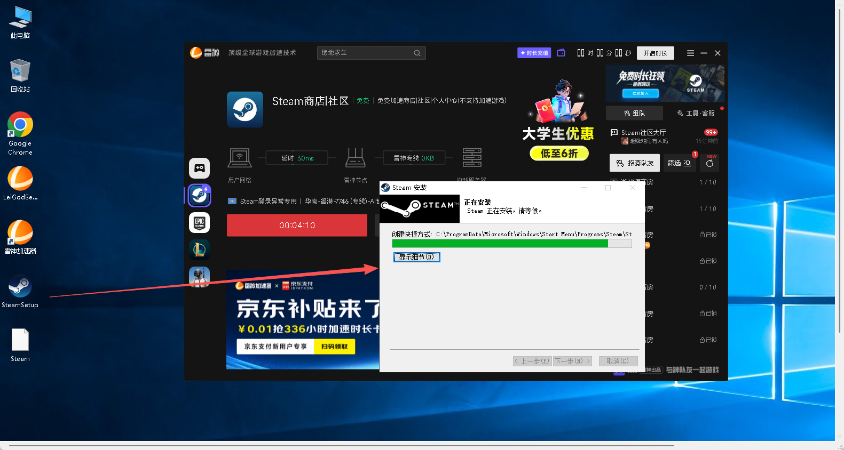Image resolution: width=844 pixels, height=450 pixels.
Task: Switch to the 组队 tab
Action: [634, 113]
